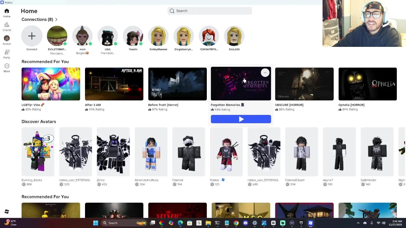The width and height of the screenshot is (406, 228).
Task: Click the Roblox icon in the taskbar
Action: click(x=311, y=223)
